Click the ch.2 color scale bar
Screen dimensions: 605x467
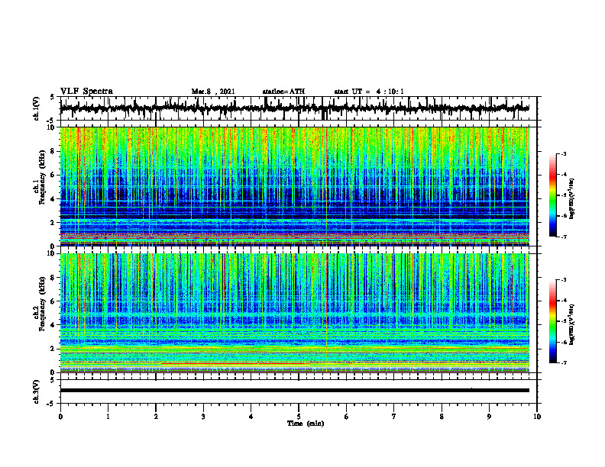553,321
